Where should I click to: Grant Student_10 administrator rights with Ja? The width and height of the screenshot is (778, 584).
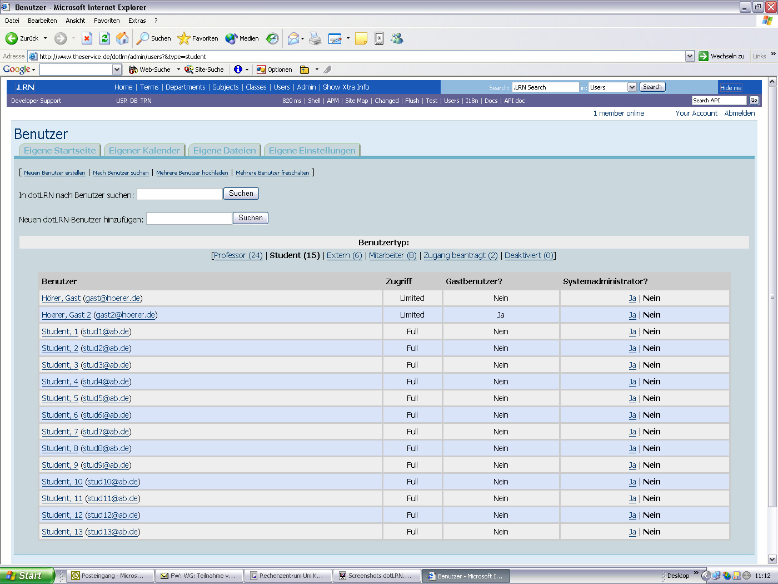632,482
